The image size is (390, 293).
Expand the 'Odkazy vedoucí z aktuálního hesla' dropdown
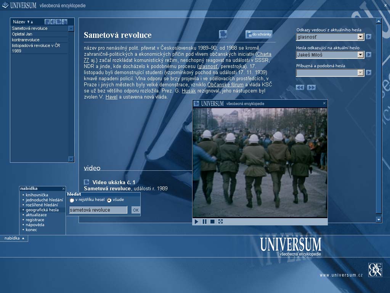pos(360,37)
